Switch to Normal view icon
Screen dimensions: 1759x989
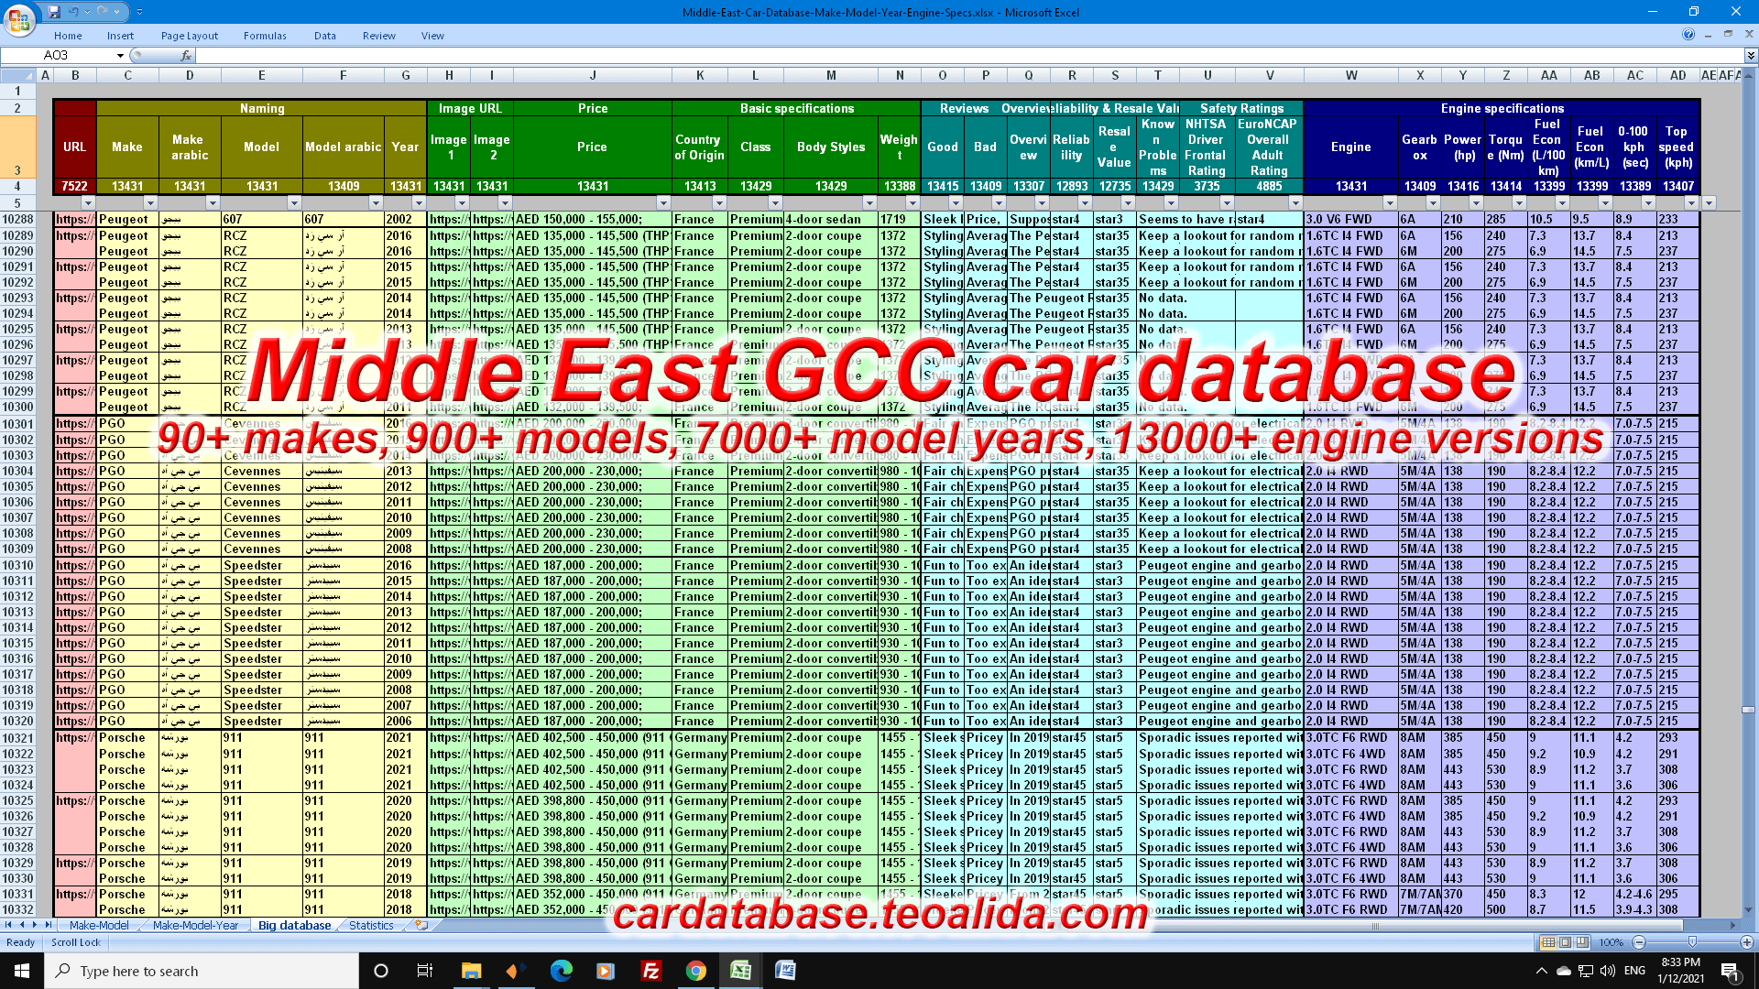pyautogui.click(x=1548, y=942)
